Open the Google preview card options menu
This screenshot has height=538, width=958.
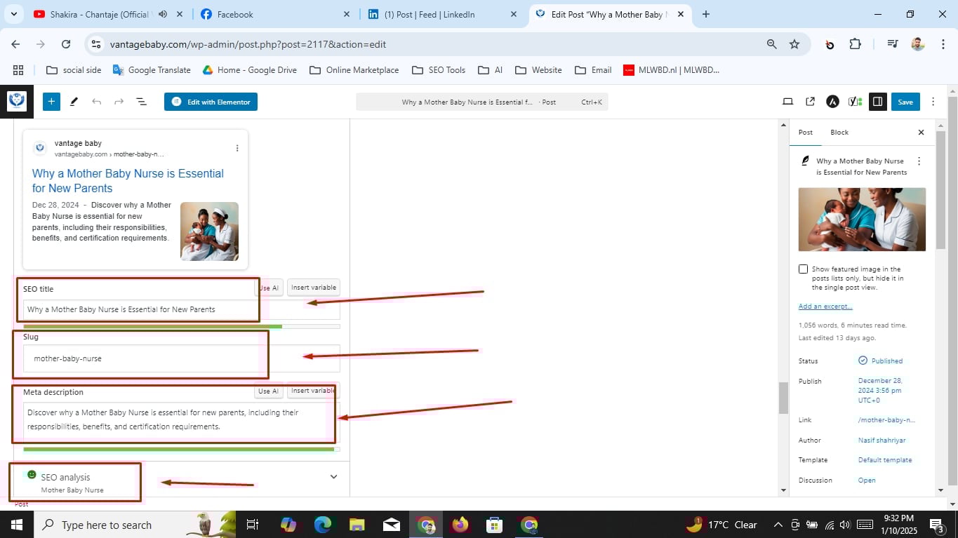click(237, 148)
